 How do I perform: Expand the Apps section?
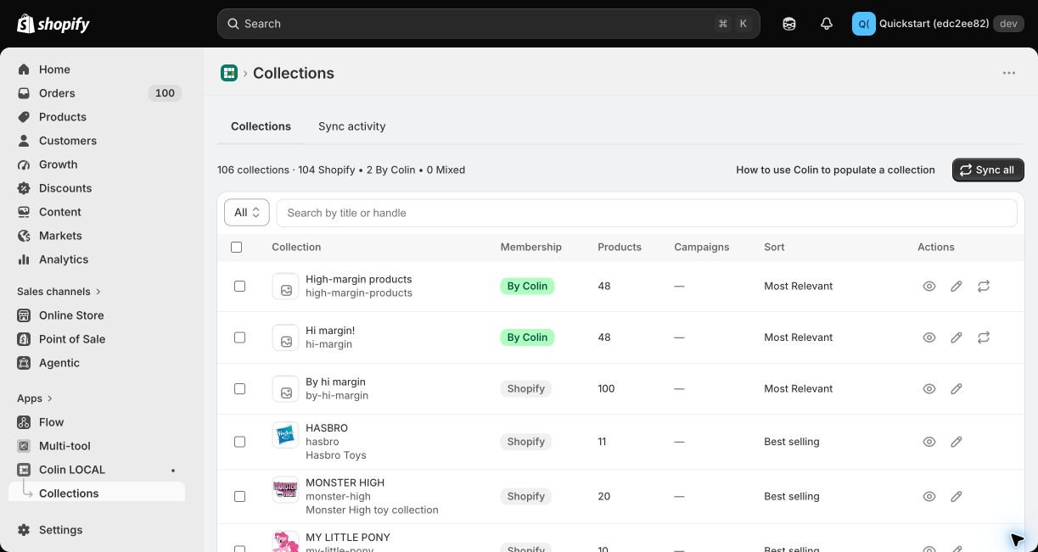coord(35,399)
